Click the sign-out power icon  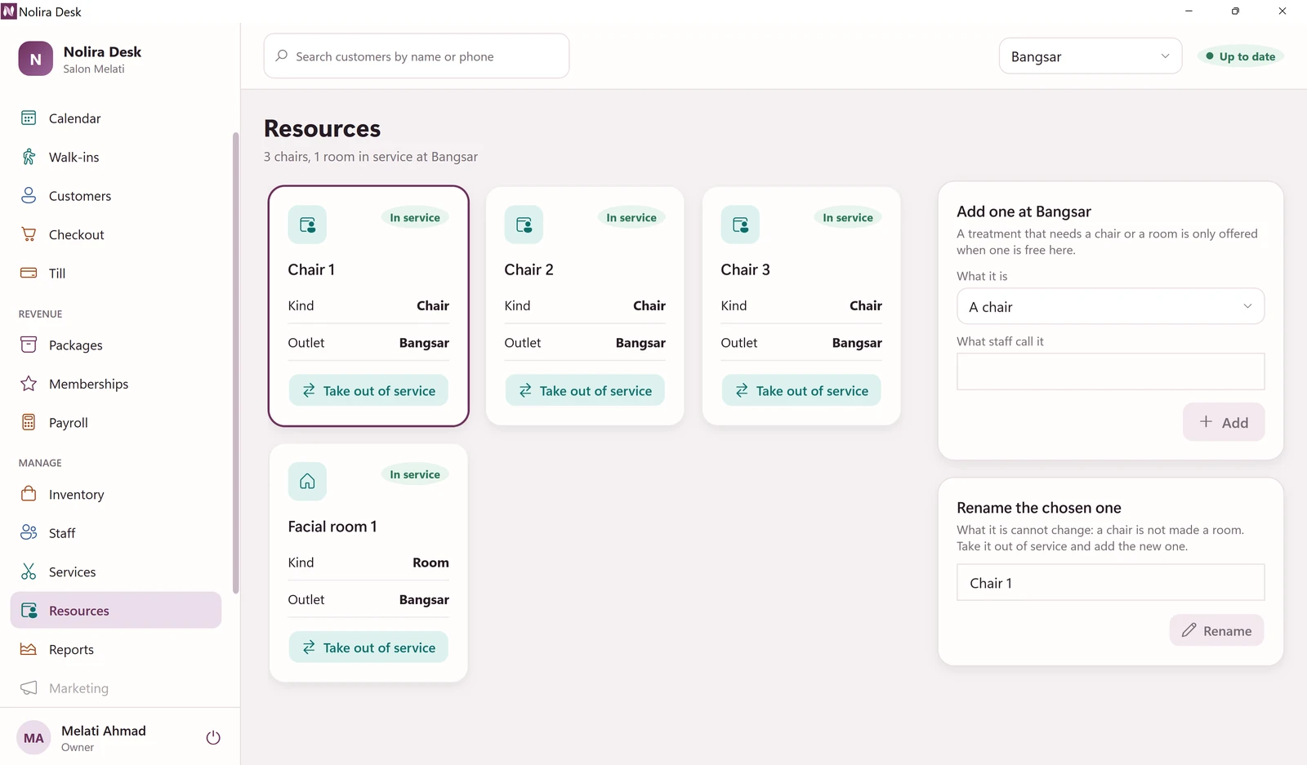pyautogui.click(x=213, y=738)
